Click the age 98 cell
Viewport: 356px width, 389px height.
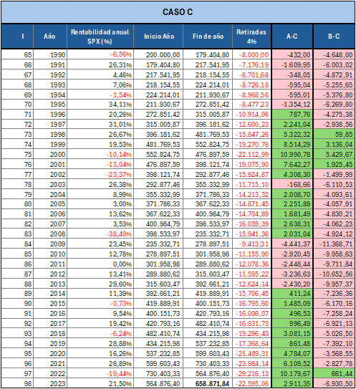click(17, 383)
